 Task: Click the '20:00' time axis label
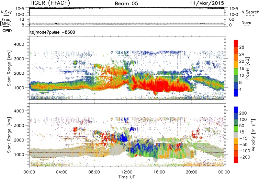(x=192, y=172)
